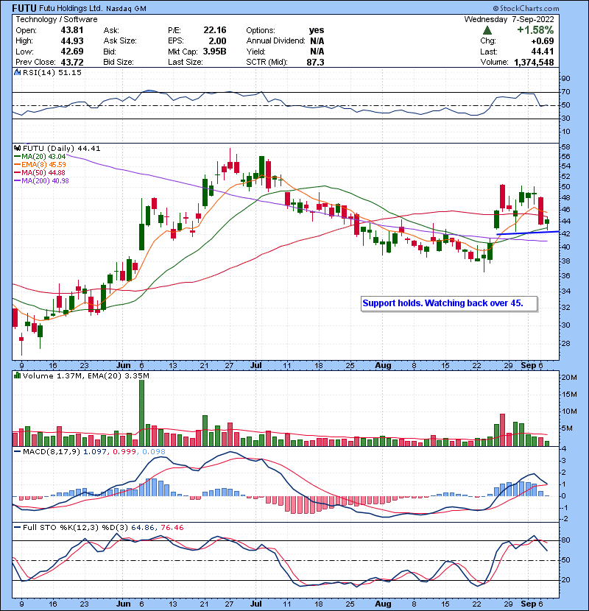Click the stochastic %K value 64.86
This screenshot has height=611, width=589.
pyautogui.click(x=142, y=528)
